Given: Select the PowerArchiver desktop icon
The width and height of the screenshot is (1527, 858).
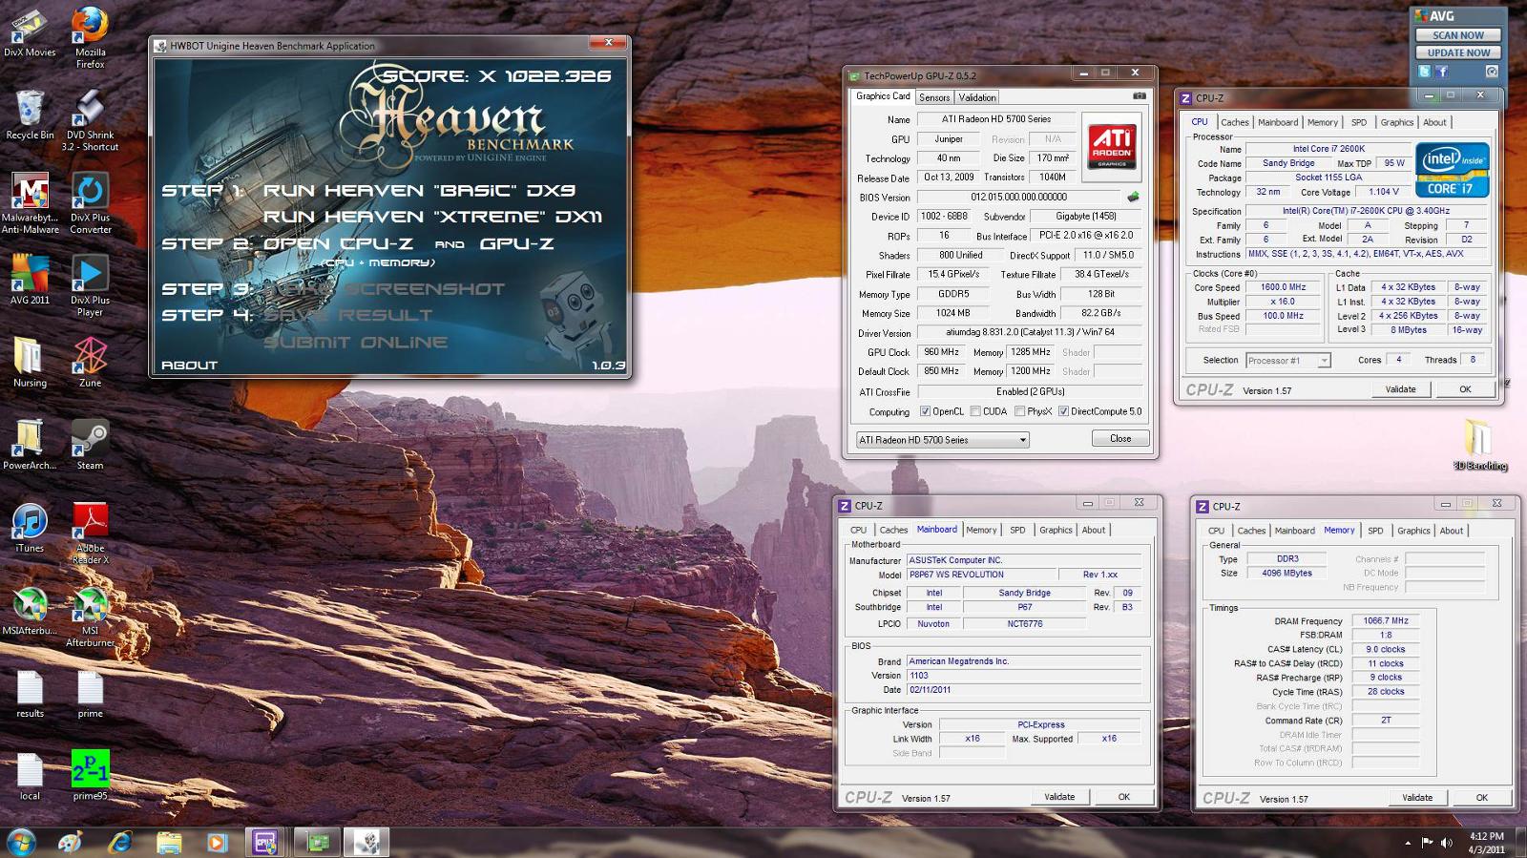Looking at the screenshot, I should pyautogui.click(x=30, y=445).
